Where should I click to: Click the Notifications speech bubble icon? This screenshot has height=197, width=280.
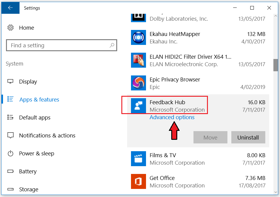coord(10,135)
